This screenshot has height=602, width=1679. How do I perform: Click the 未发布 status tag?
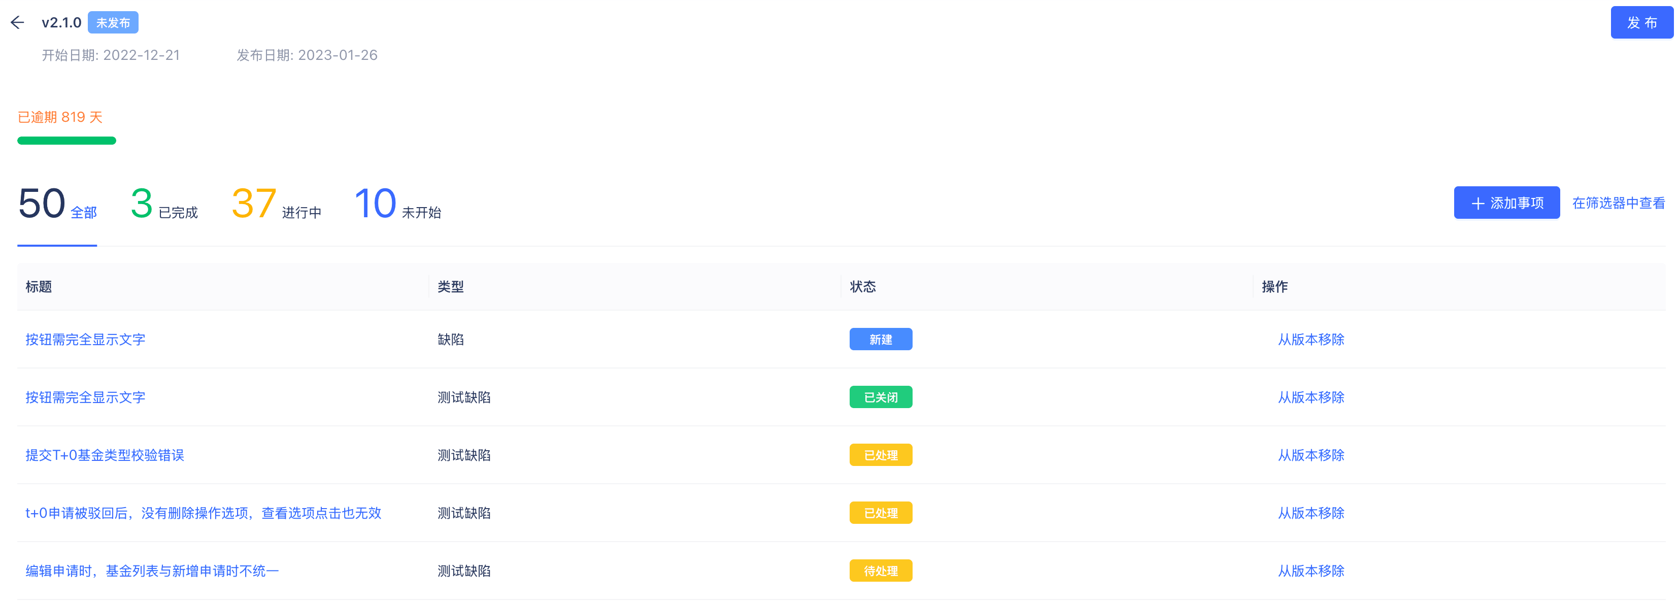point(113,23)
